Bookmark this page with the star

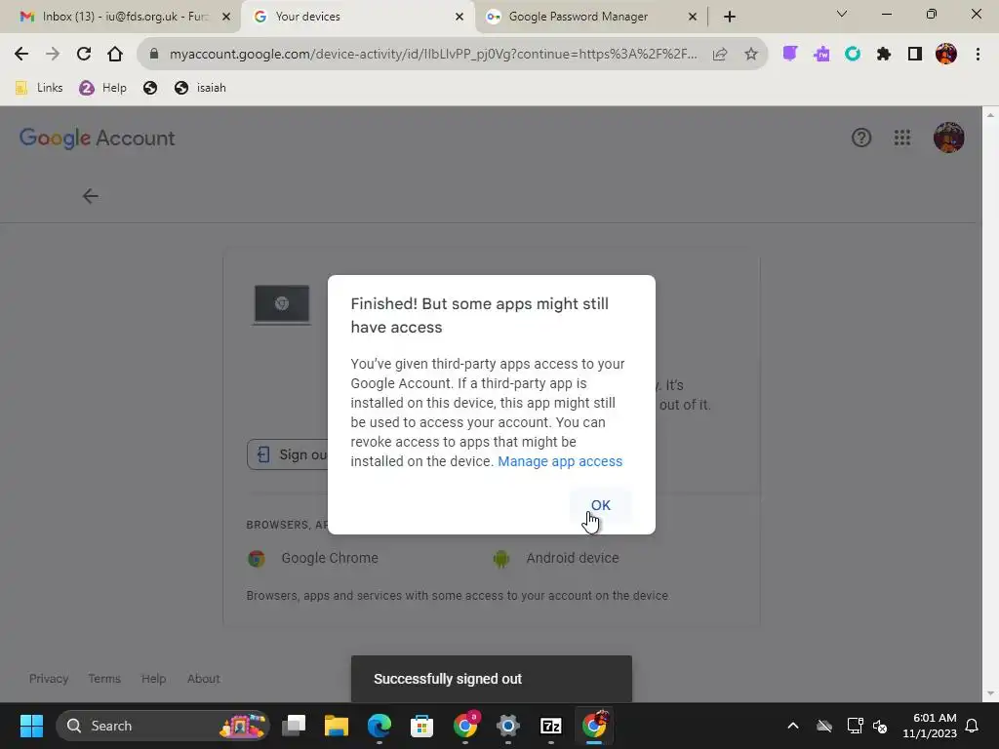(751, 55)
